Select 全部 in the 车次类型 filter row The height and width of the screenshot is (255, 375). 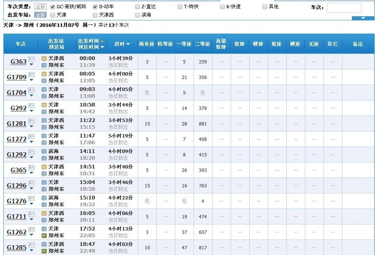pos(40,6)
